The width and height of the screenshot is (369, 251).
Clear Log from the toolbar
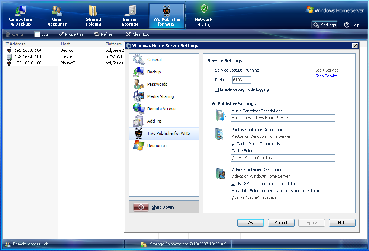coord(138,34)
